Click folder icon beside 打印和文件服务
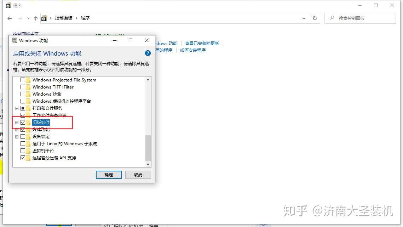403x227 pixels. (28, 108)
